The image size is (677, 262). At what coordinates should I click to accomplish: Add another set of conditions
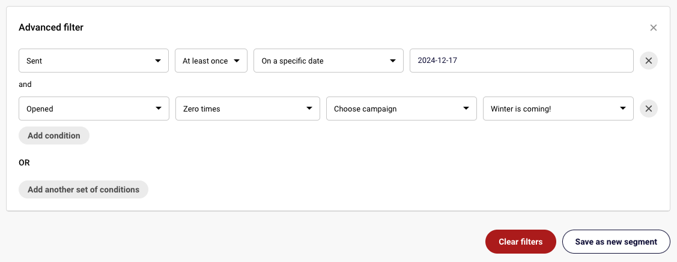(x=83, y=189)
